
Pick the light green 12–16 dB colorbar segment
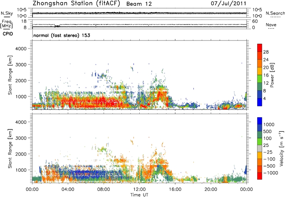click(260, 79)
